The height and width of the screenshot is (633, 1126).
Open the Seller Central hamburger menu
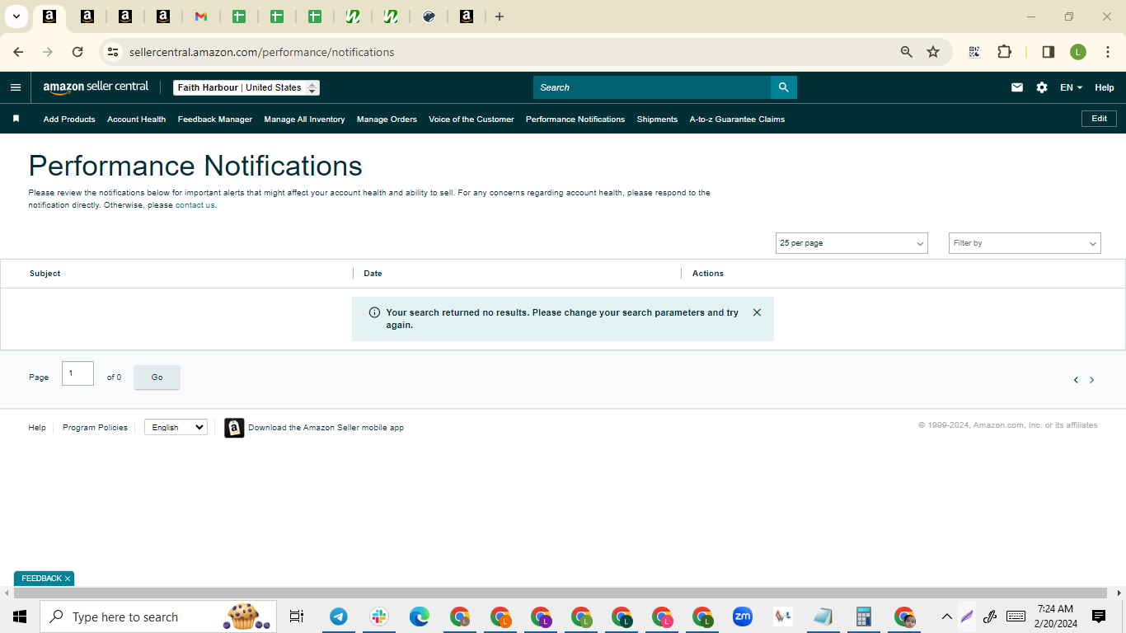pyautogui.click(x=16, y=87)
